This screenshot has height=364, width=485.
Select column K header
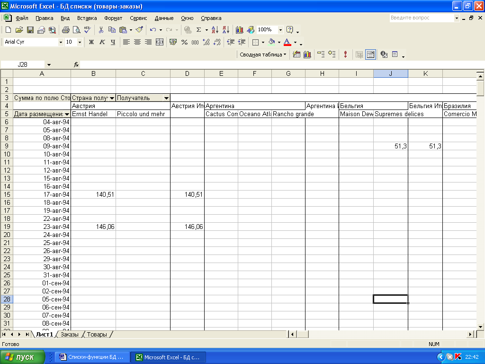(x=425, y=73)
